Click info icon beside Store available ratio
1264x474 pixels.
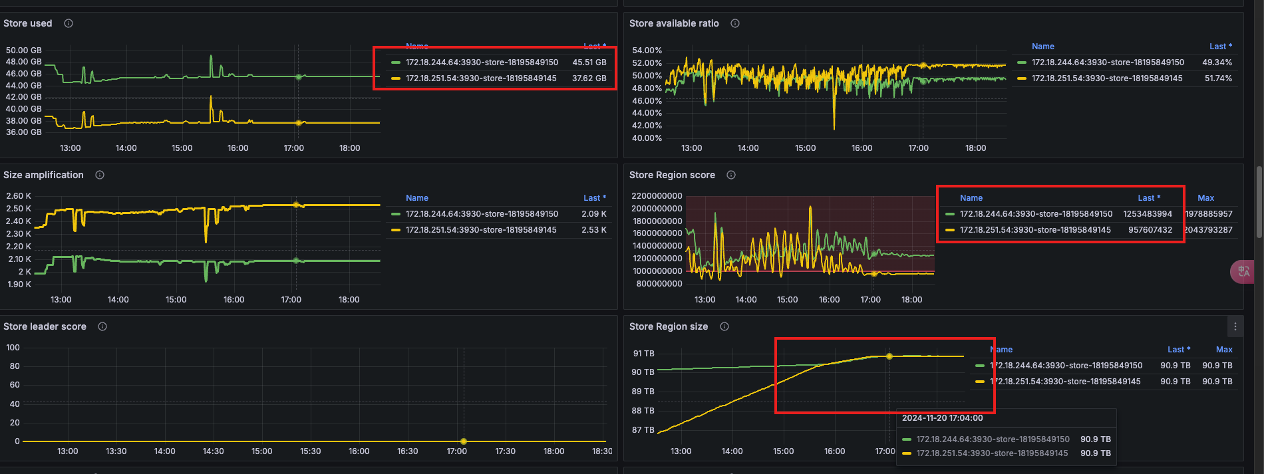(735, 23)
